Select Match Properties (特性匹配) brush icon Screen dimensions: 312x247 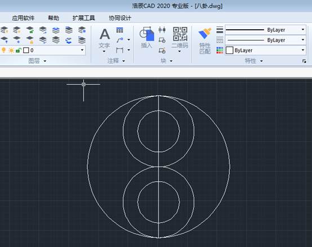click(x=205, y=34)
